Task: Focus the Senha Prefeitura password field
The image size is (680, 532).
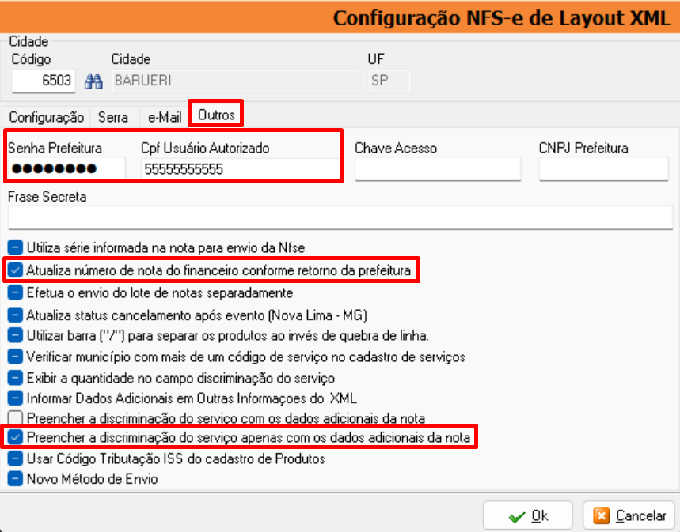Action: pyautogui.click(x=66, y=168)
